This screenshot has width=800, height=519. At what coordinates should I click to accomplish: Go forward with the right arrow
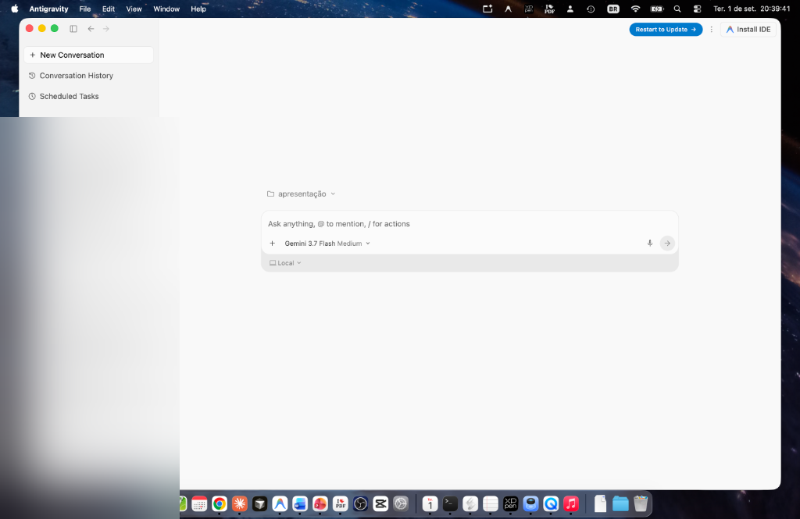[x=106, y=29]
